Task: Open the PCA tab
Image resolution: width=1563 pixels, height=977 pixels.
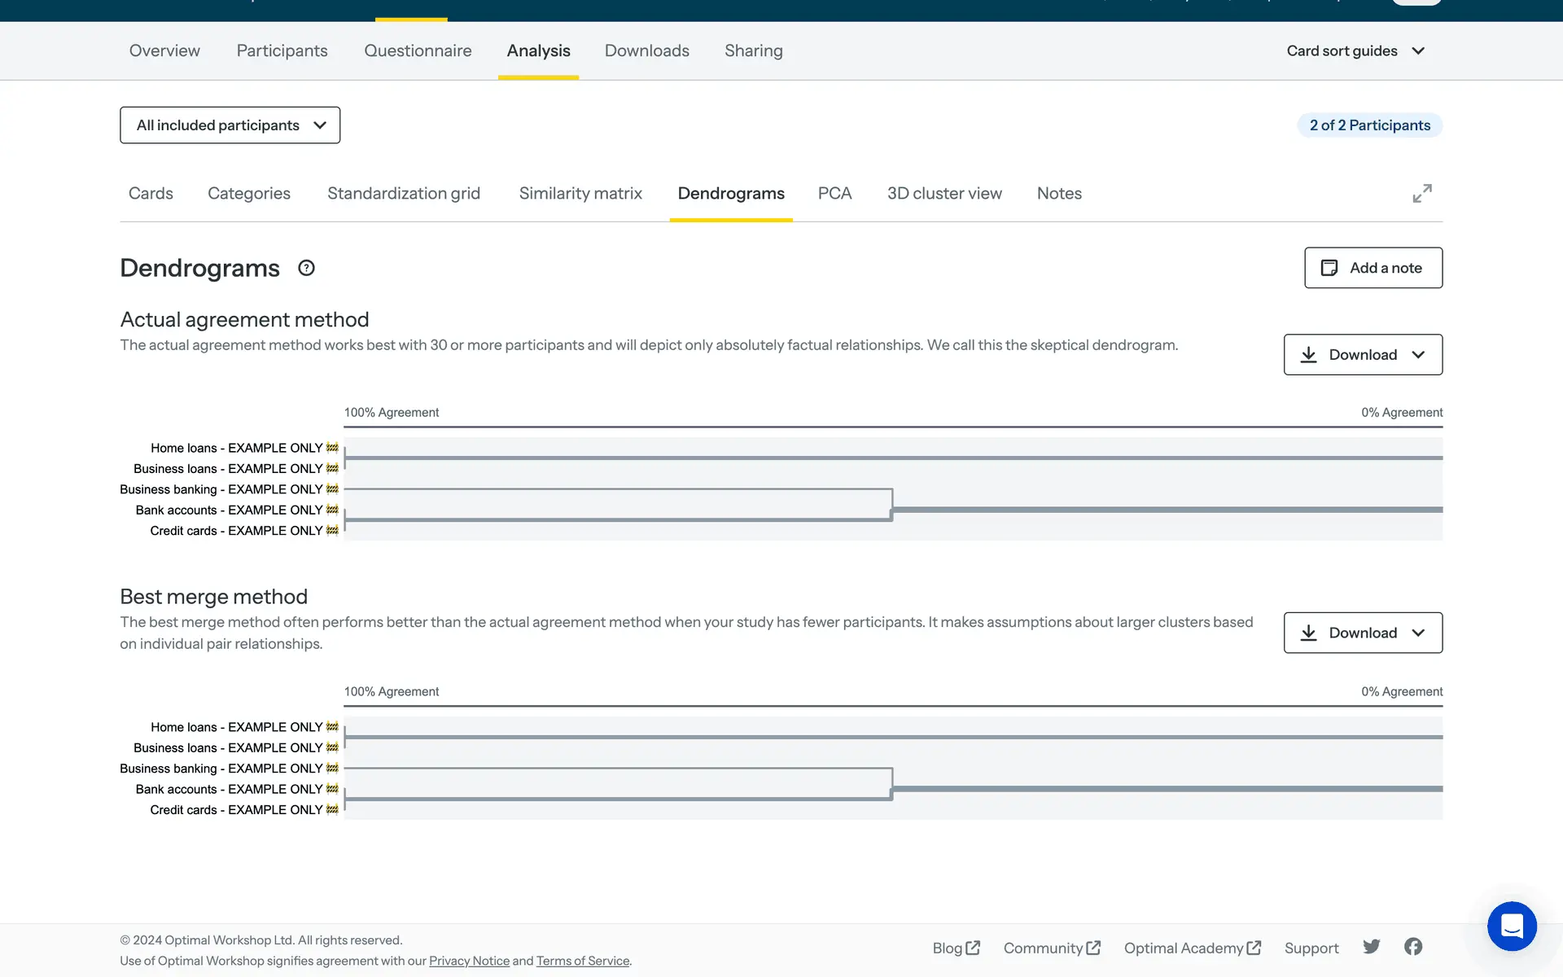Action: [834, 194]
